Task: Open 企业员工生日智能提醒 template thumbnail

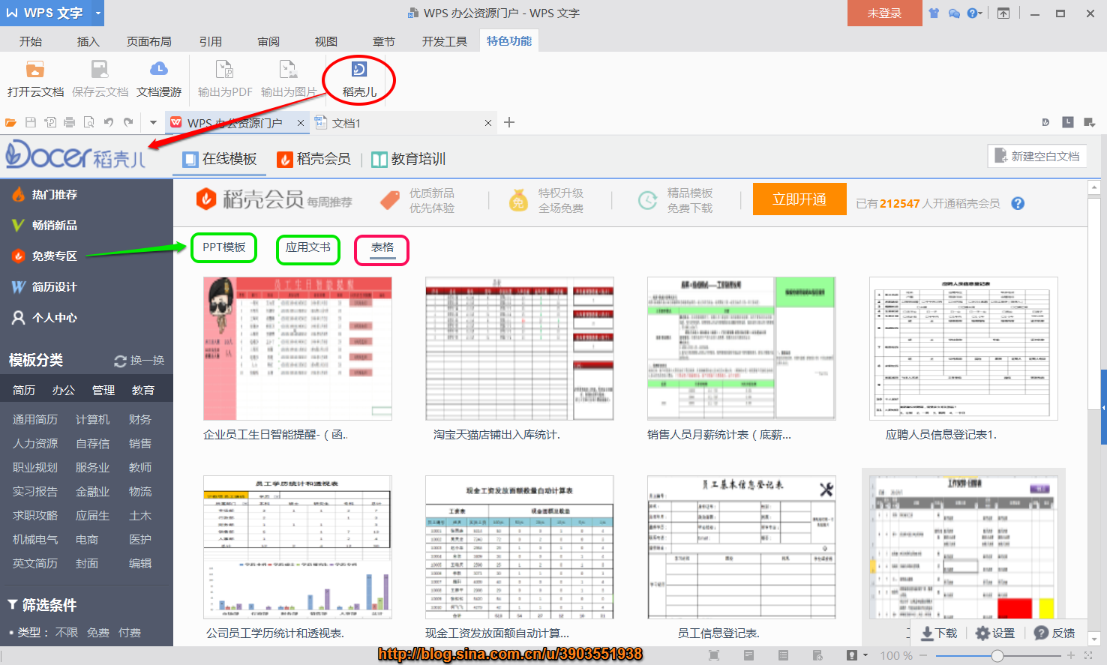Action: click(x=298, y=349)
